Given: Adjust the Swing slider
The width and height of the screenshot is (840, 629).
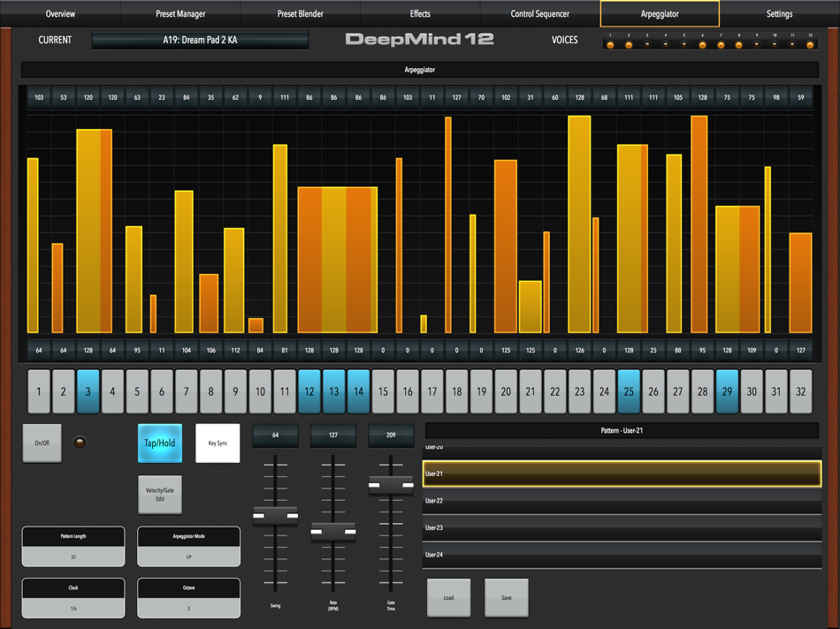Looking at the screenshot, I should pos(275,517).
